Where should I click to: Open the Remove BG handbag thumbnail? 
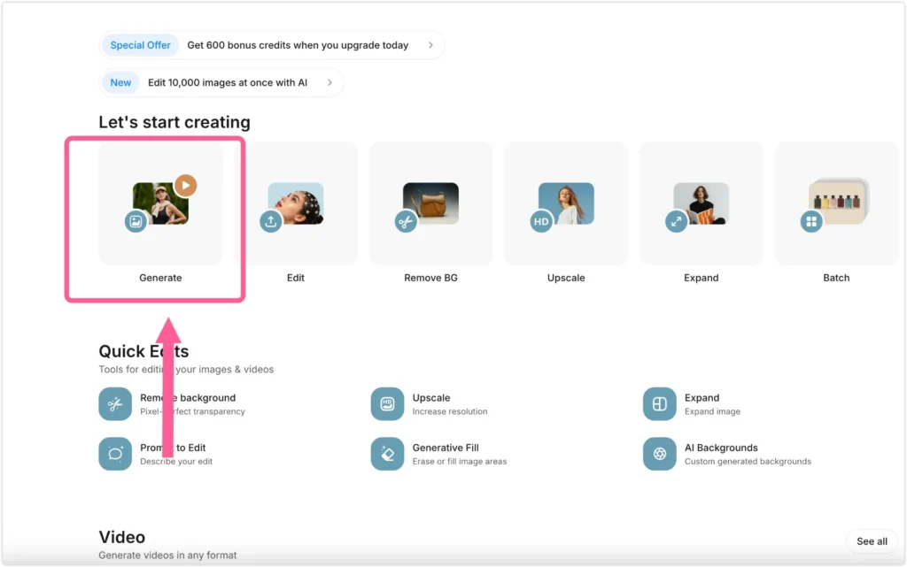(431, 203)
